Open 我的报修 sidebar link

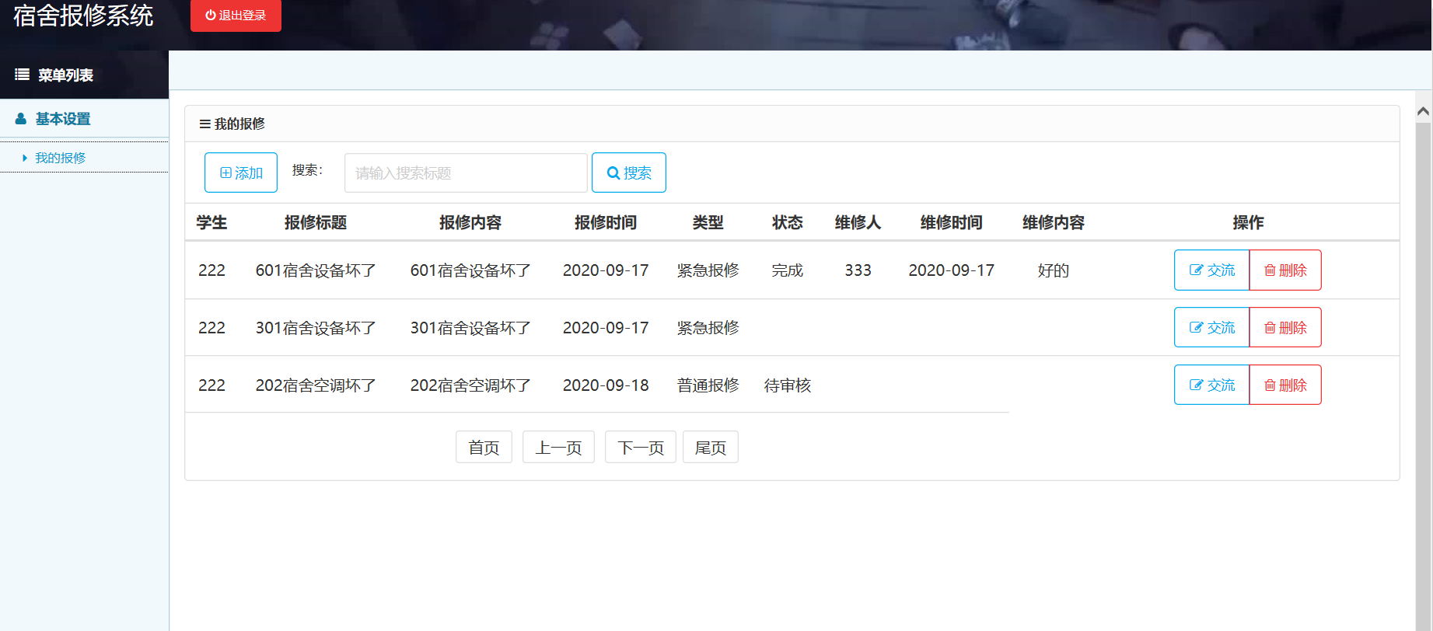tap(60, 158)
